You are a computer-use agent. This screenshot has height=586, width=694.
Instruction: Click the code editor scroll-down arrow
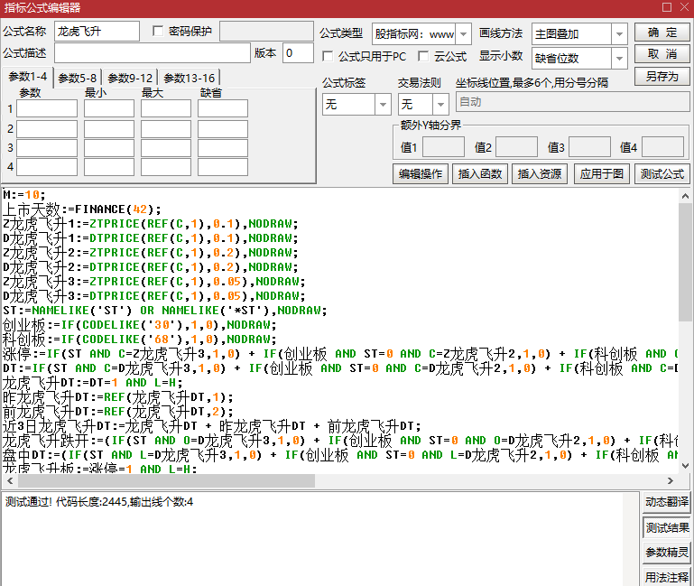(685, 466)
